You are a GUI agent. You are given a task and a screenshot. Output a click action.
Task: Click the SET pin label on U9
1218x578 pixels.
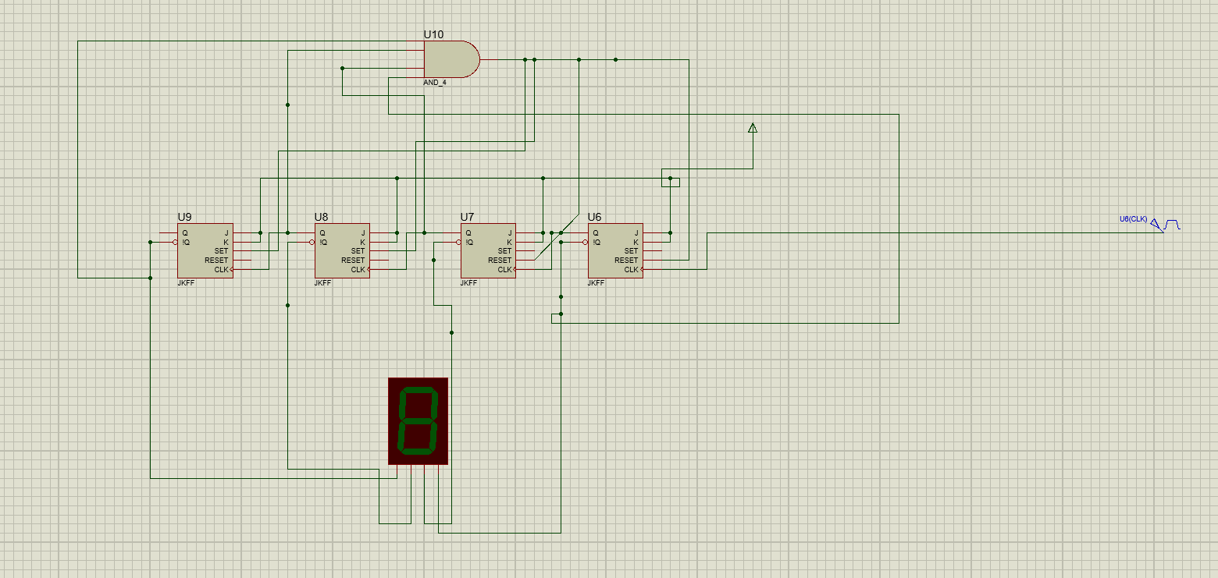[220, 251]
